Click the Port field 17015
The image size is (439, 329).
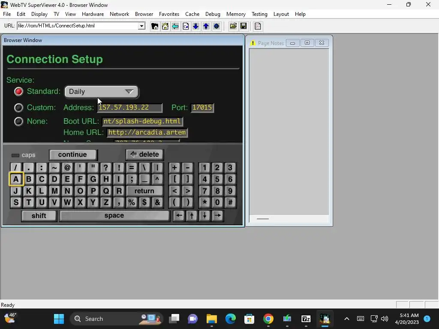[x=202, y=108]
